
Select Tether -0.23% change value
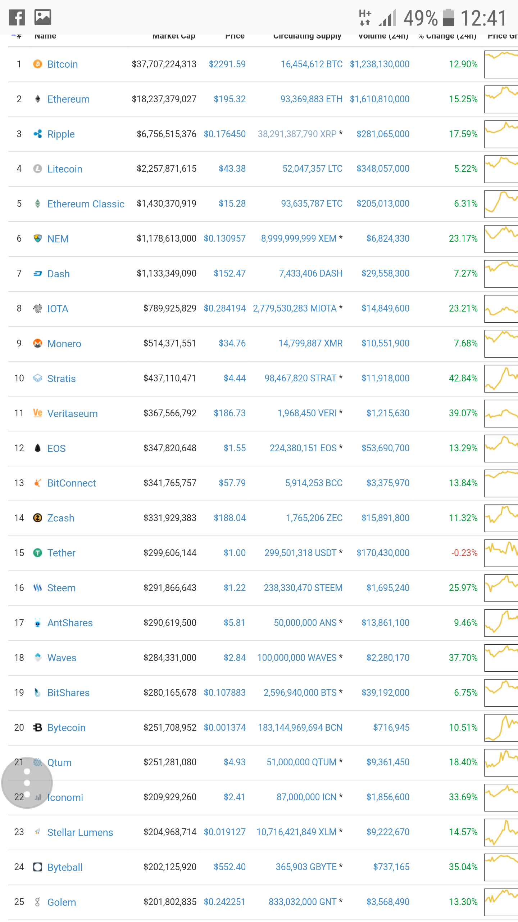pyautogui.click(x=464, y=553)
